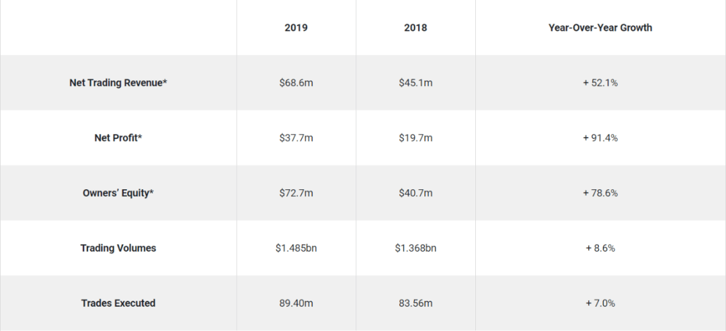Click the + 91.4% growth value

[600, 138]
